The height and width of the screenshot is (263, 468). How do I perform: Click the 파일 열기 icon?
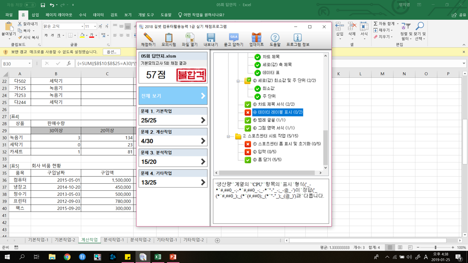189,39
